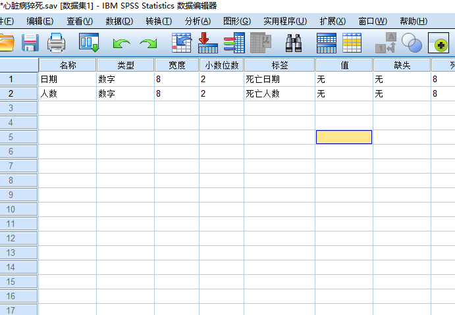455x315 pixels.
Task: Open Find with binoculars icon
Action: tap(294, 43)
